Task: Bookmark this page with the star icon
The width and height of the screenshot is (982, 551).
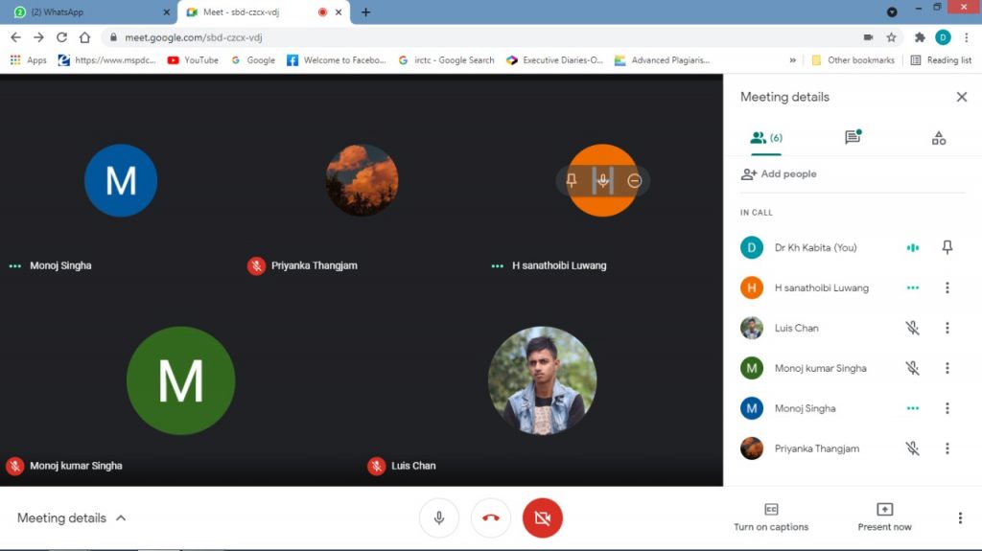Action: point(891,37)
